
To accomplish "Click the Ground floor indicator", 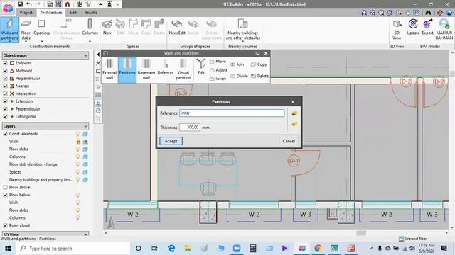I will (413, 239).
